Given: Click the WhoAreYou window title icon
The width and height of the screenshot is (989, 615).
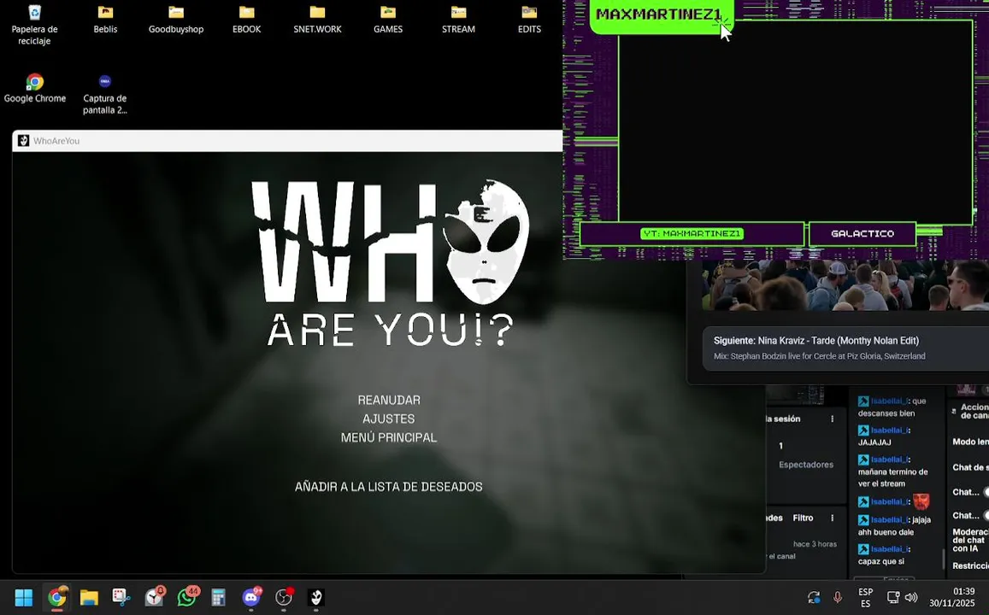Looking at the screenshot, I should pyautogui.click(x=23, y=141).
